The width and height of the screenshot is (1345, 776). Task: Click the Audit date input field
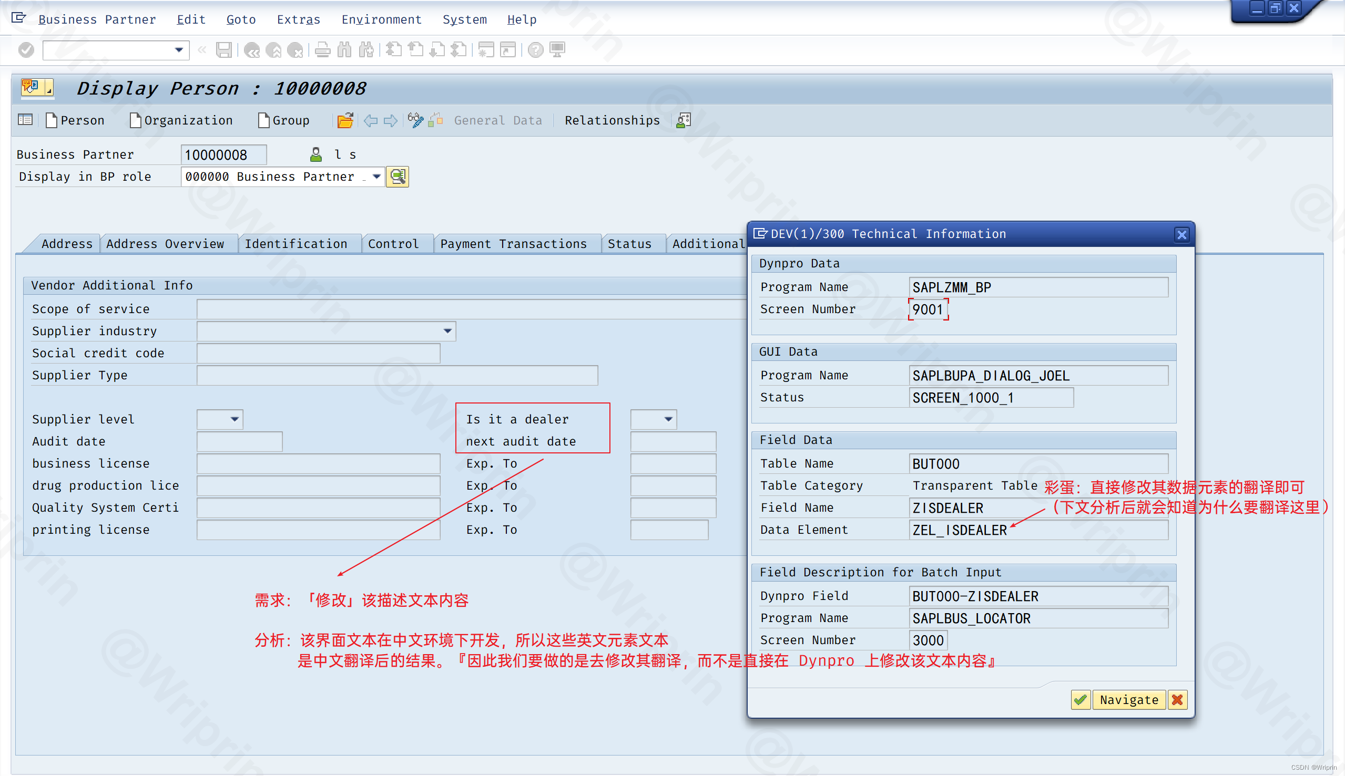click(x=242, y=441)
